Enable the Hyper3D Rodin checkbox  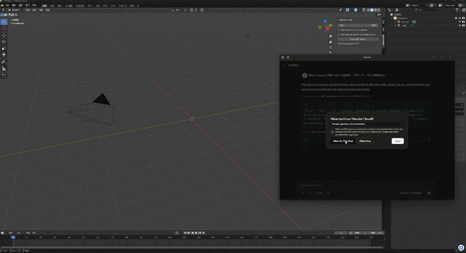coord(339,34)
